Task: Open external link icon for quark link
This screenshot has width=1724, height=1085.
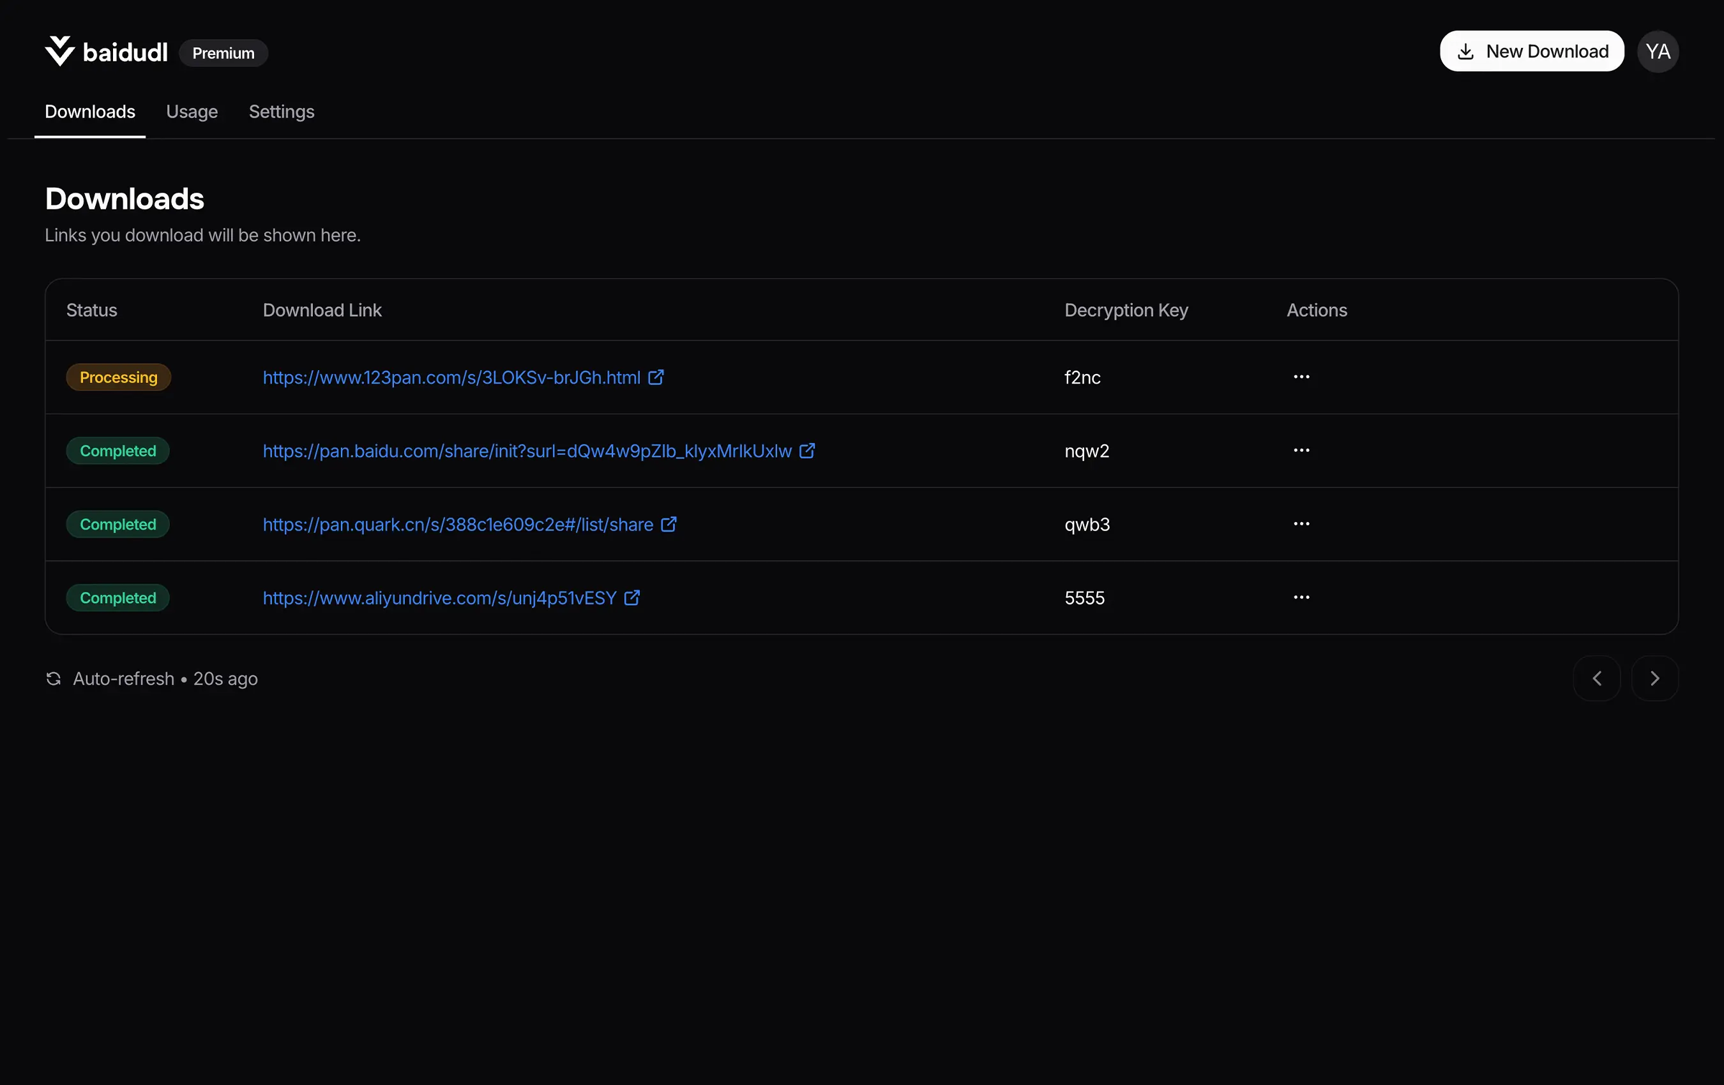Action: 669,525
